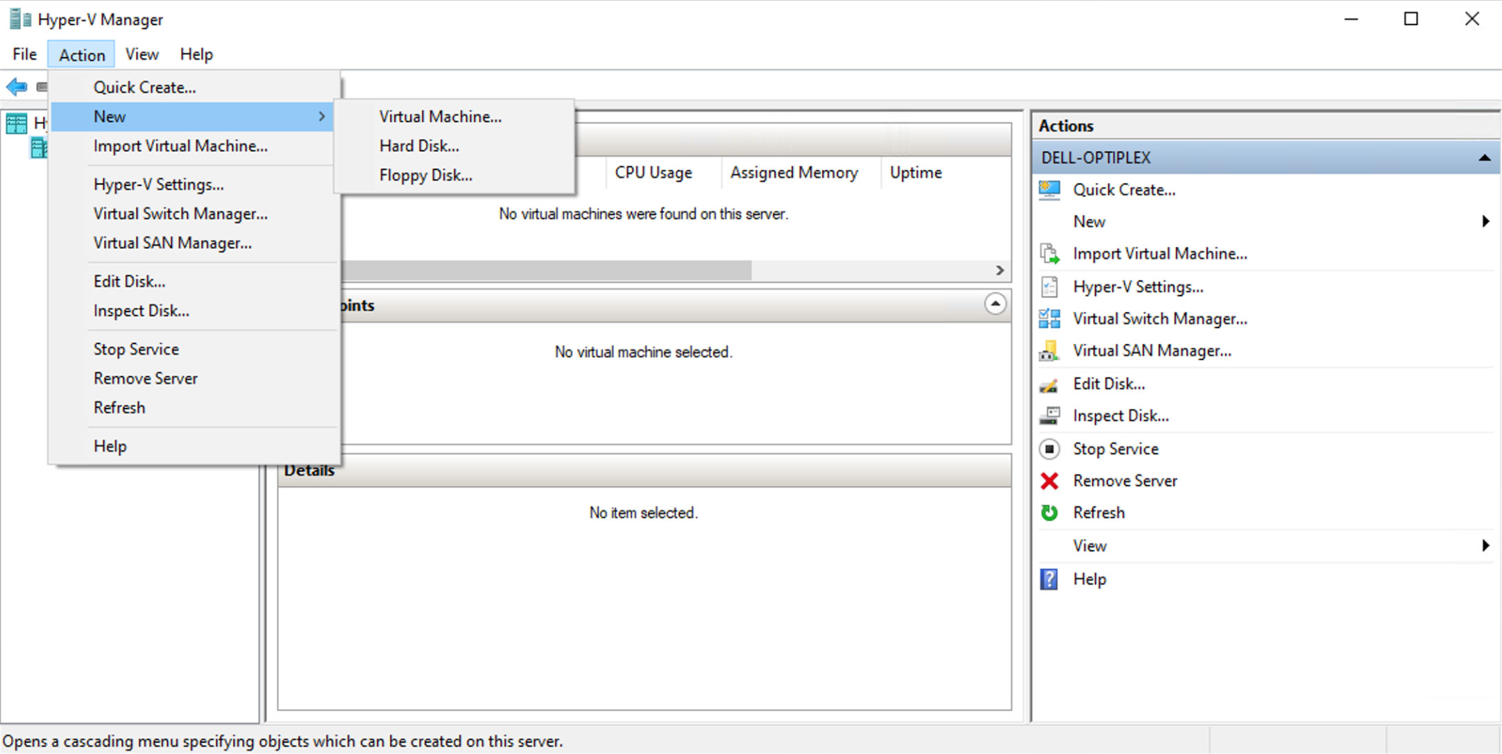Expand the View submenu arrow in Actions pane
This screenshot has height=754, width=1502.
pos(1485,546)
